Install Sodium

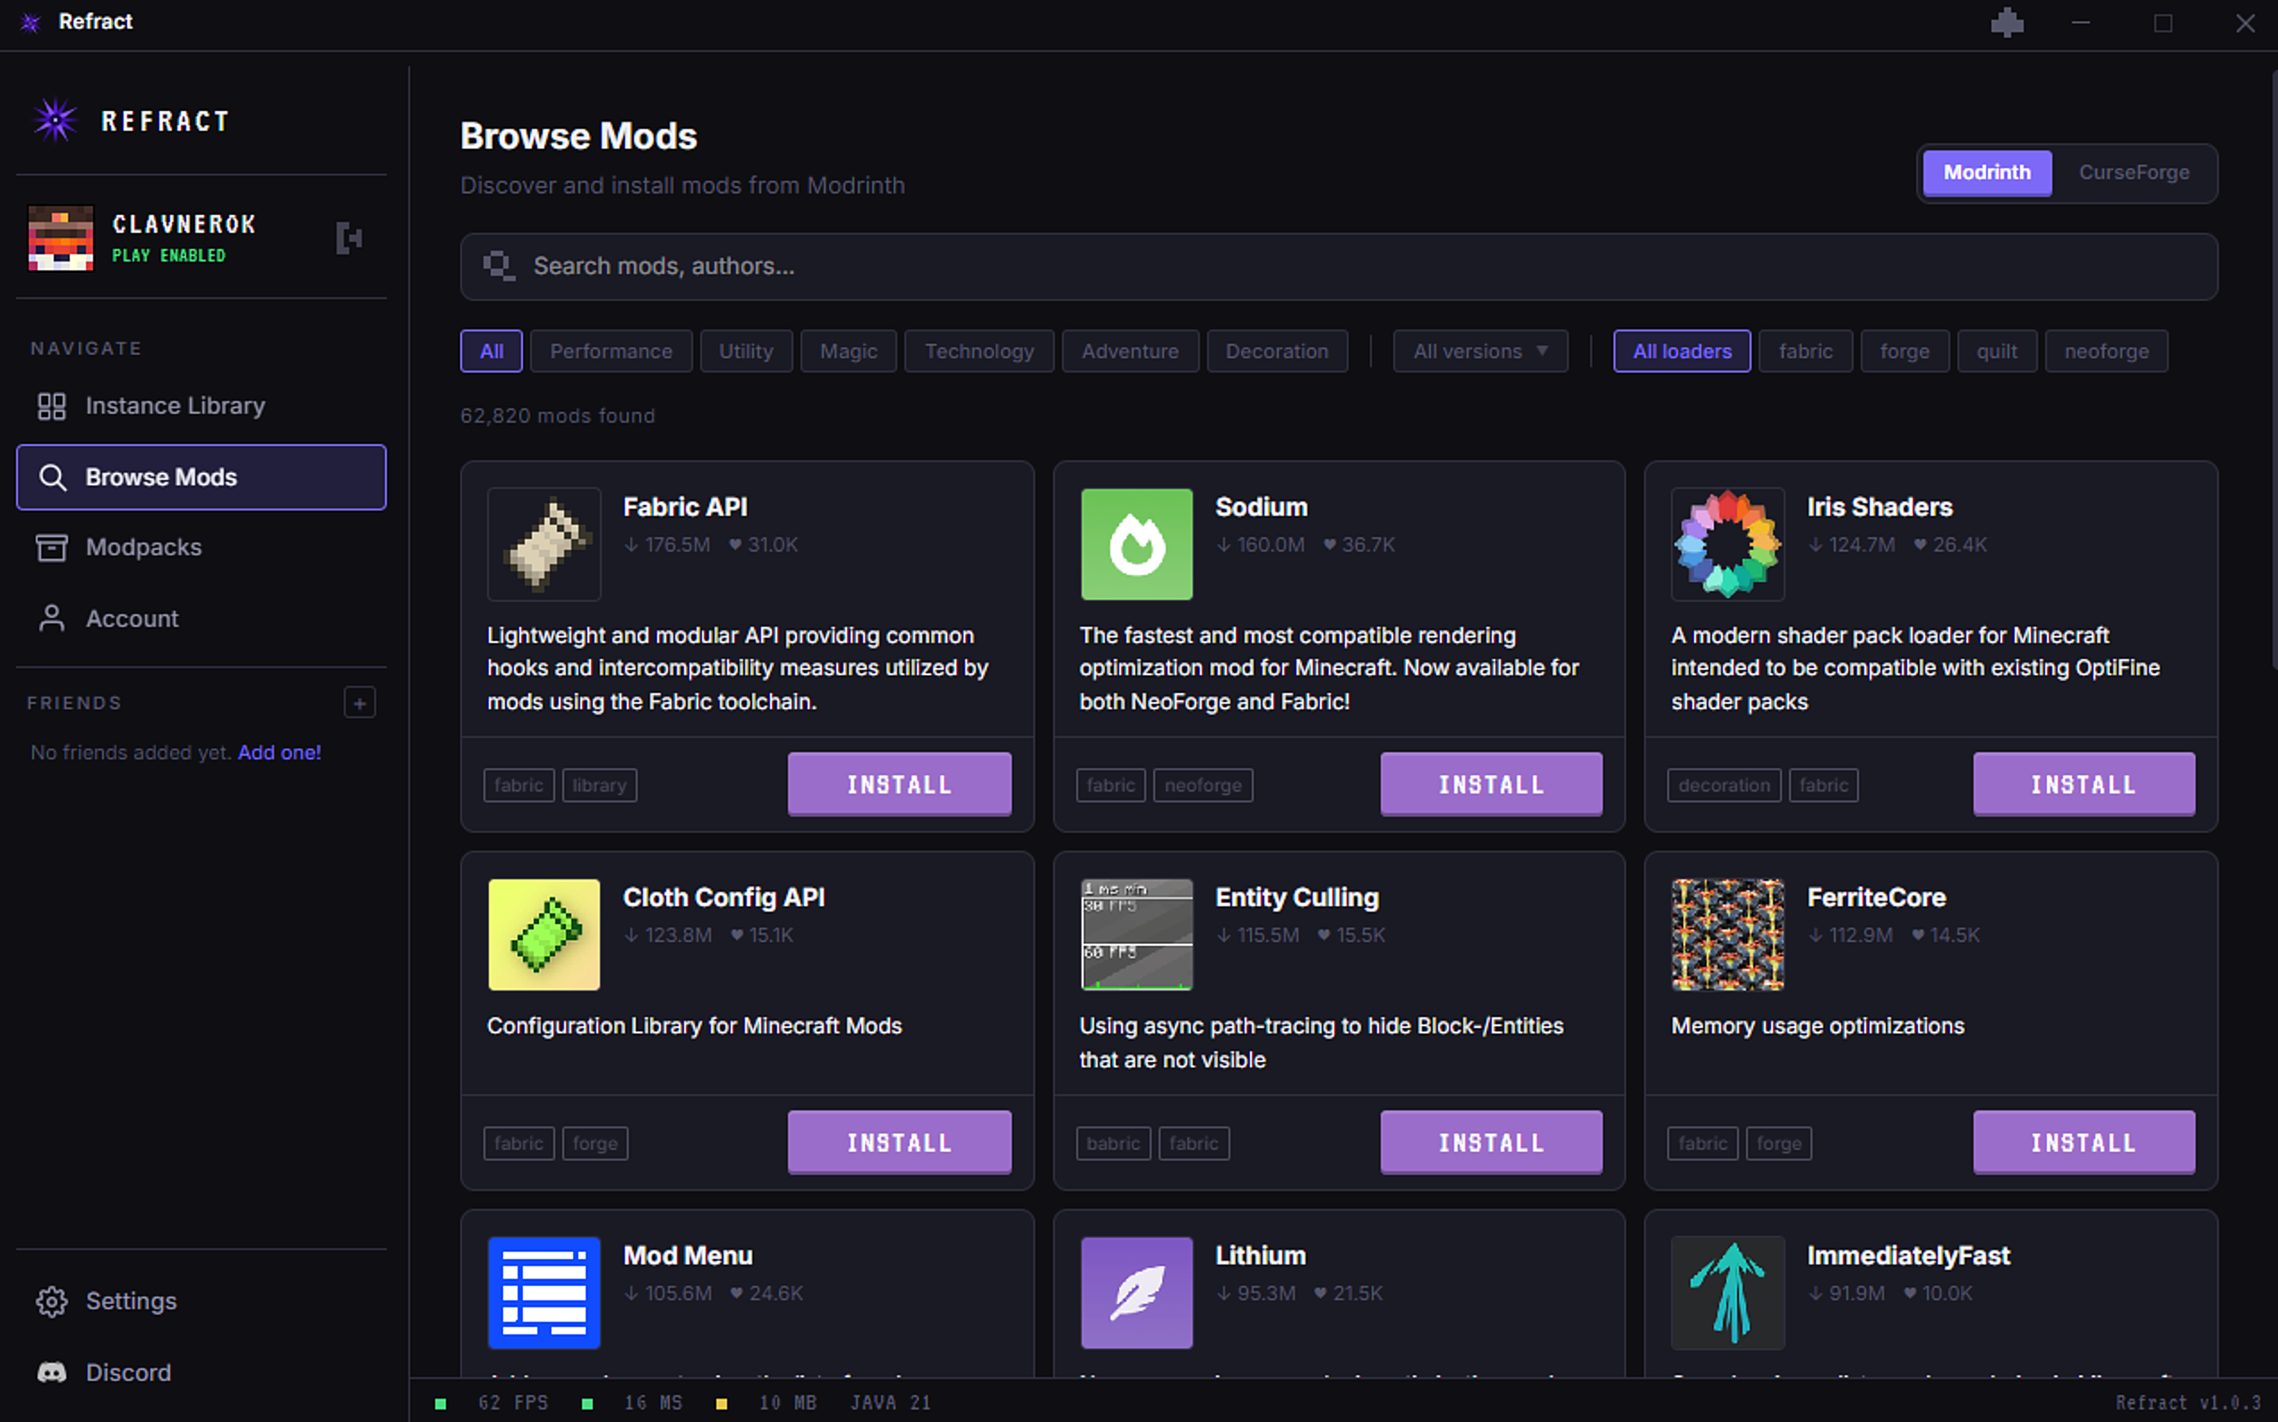pyautogui.click(x=1491, y=784)
